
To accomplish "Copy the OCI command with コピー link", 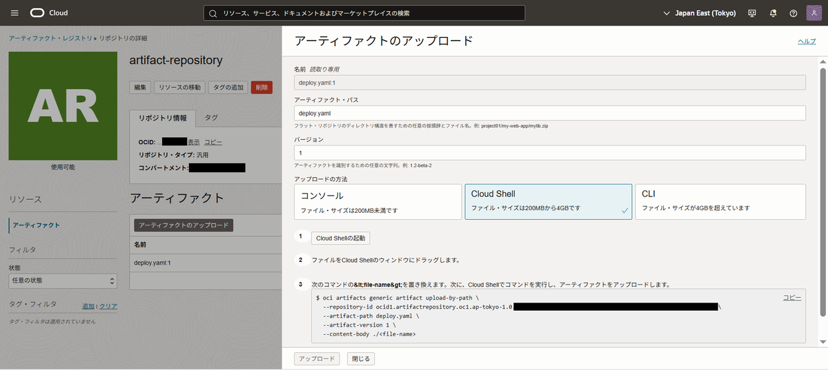I will click(x=791, y=297).
